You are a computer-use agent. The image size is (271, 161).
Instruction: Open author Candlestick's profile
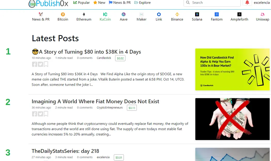pyautogui.click(x=104, y=58)
